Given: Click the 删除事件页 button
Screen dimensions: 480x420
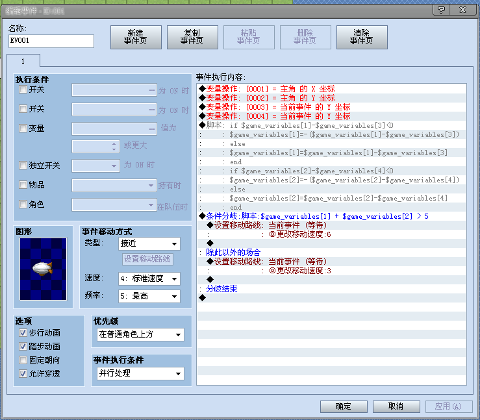Looking at the screenshot, I should click(x=305, y=37).
